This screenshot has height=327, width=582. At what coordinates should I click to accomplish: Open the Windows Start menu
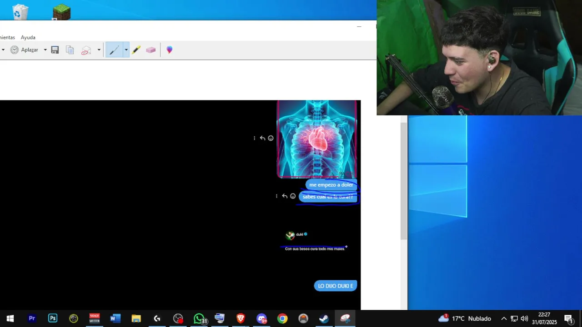click(10, 318)
